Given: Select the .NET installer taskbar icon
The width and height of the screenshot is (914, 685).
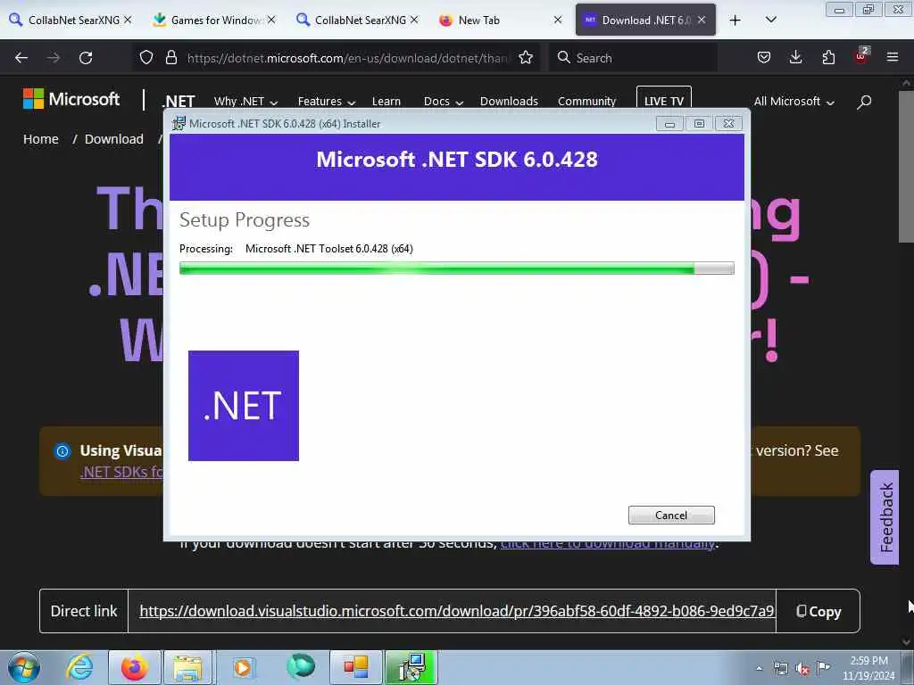Looking at the screenshot, I should coord(411,667).
